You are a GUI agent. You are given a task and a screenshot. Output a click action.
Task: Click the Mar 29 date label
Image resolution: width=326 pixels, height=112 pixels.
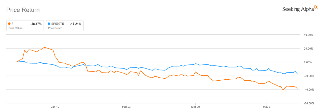tap(195, 107)
